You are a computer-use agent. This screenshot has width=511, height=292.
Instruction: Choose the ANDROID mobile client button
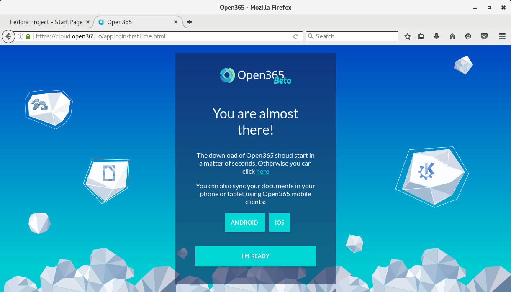[x=245, y=223]
